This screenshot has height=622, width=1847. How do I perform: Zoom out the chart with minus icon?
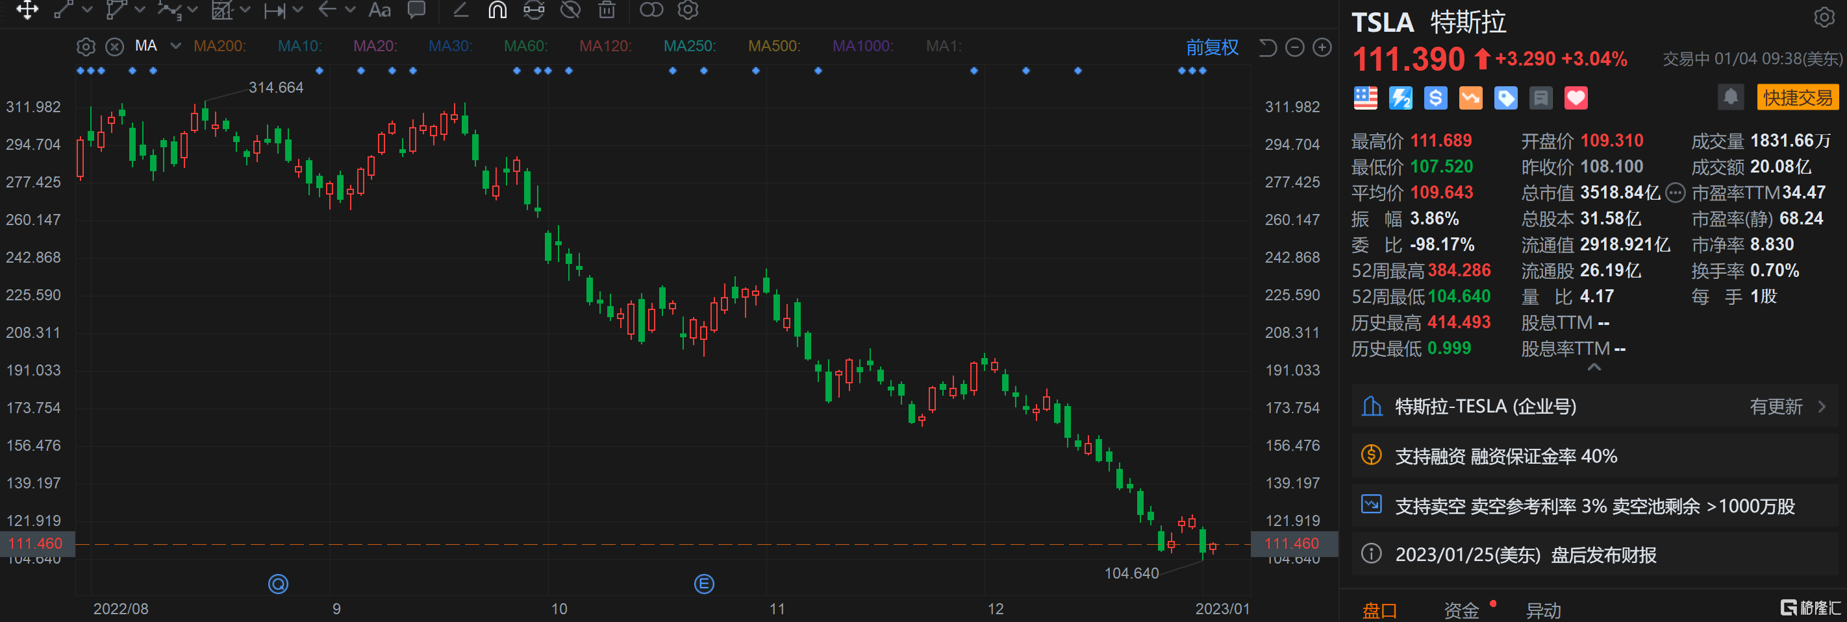(x=1294, y=47)
